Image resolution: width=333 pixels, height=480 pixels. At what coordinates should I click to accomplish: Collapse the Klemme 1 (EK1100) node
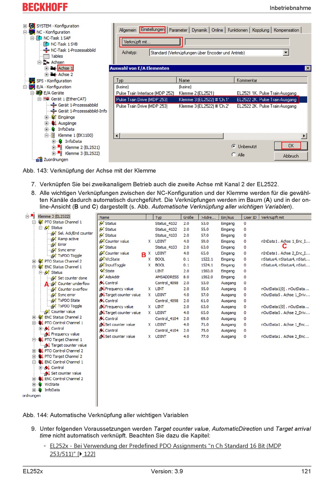coord(47,135)
